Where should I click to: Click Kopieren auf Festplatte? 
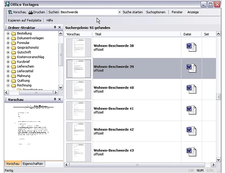tap(25, 20)
